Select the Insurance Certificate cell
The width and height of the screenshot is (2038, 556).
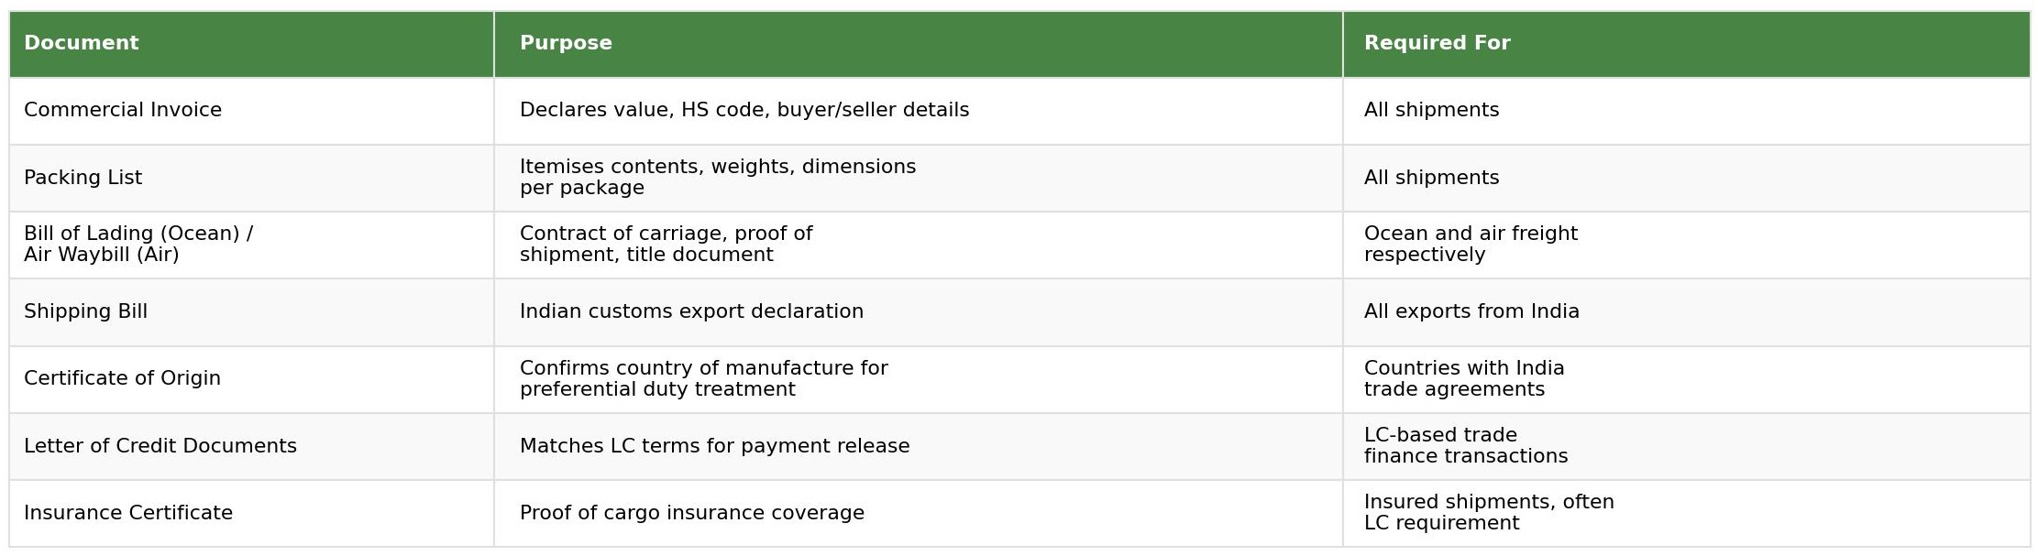251,513
